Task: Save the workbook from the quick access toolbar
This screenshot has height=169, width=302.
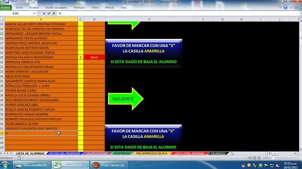Action: coord(7,2)
